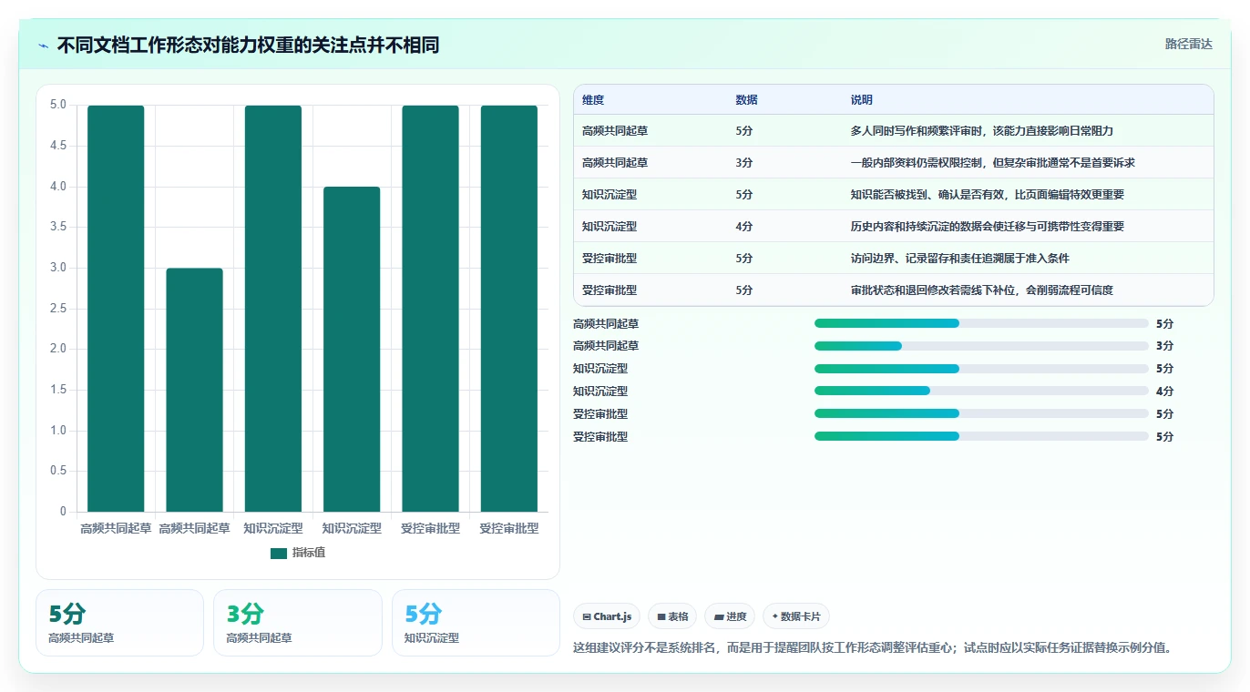The width and height of the screenshot is (1250, 692).
Task: Click the title 不同文档工作形态对能力权重的关注点并不相同
Action: tap(248, 46)
